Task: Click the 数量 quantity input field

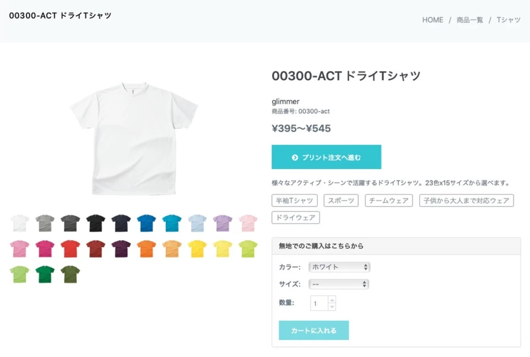Action: pos(319,304)
